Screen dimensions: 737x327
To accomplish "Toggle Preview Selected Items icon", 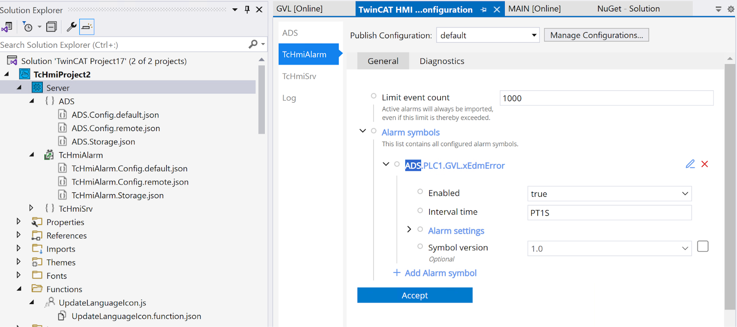I will pos(87,27).
